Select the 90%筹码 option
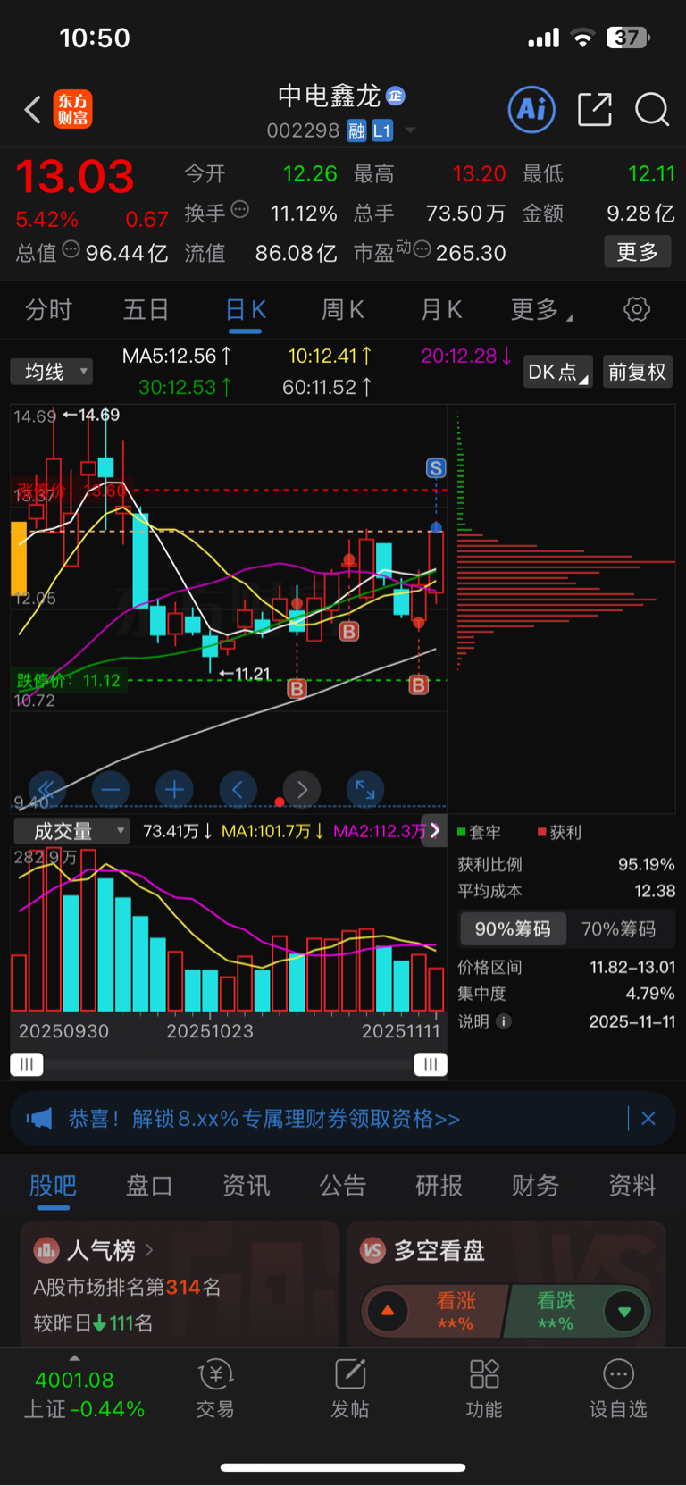The image size is (686, 1486). [513, 929]
